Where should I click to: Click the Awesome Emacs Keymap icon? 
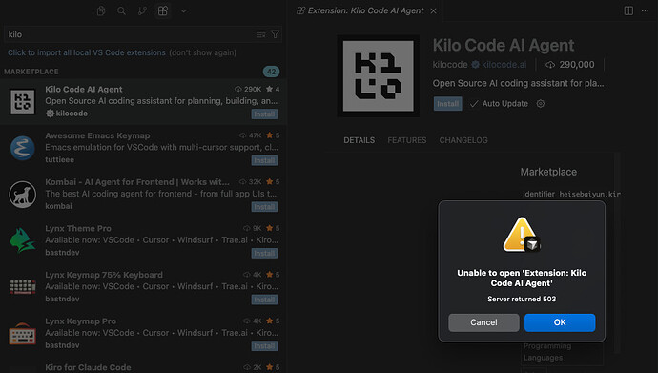click(22, 148)
